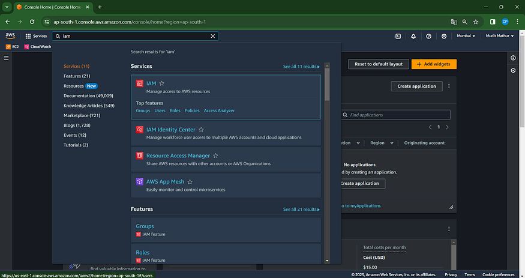Go to next applications page arrow
The image size is (525, 278).
click(x=447, y=127)
